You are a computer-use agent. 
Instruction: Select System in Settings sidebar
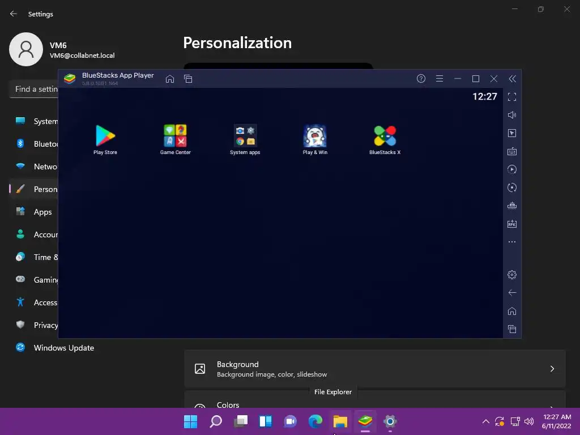click(x=33, y=121)
